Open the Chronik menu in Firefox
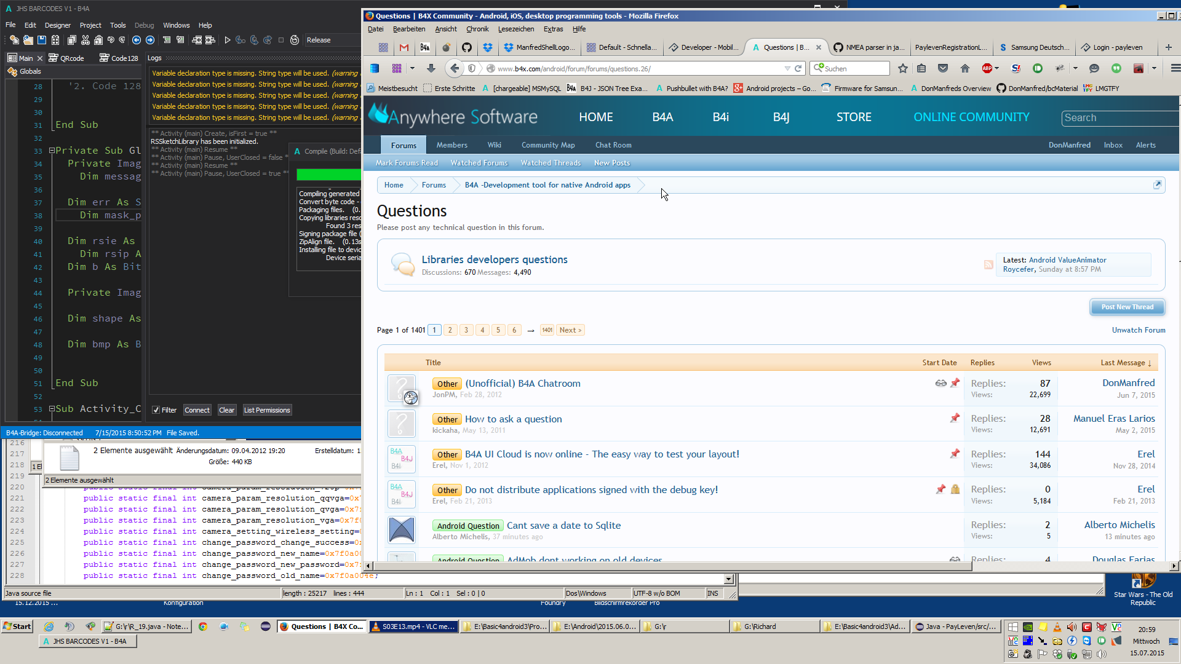The image size is (1181, 664). pyautogui.click(x=477, y=29)
